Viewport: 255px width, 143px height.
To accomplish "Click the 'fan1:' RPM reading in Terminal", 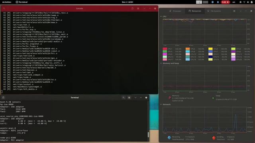I will point(13,109).
